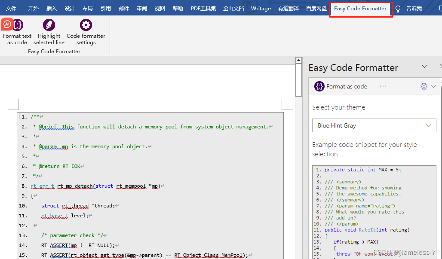The height and width of the screenshot is (259, 442).
Task: Click the lightbulb icon beside 告诉我
Action: pos(398,9)
